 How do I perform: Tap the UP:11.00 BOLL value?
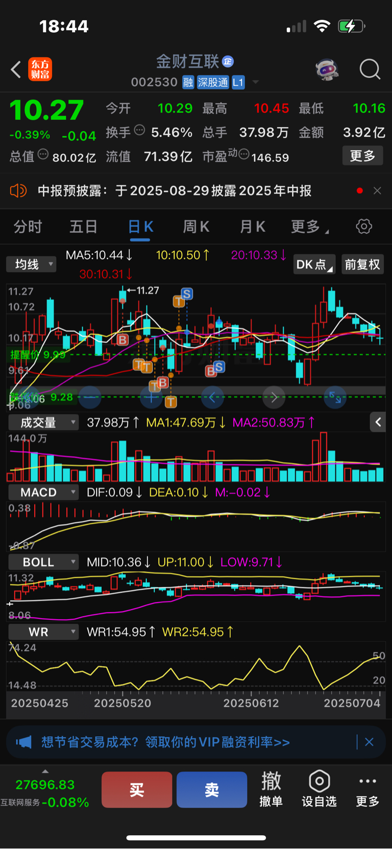[185, 562]
